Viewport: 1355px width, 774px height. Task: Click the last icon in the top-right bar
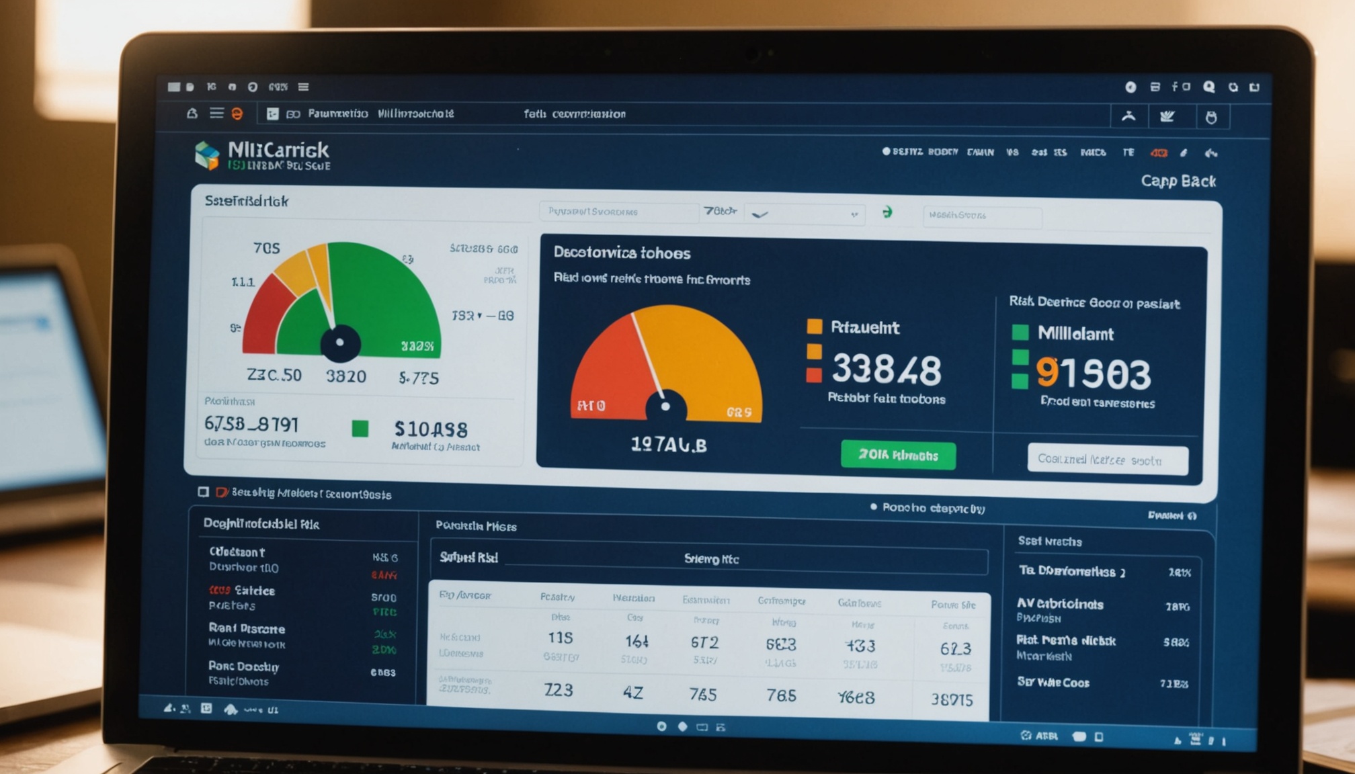tap(1254, 87)
